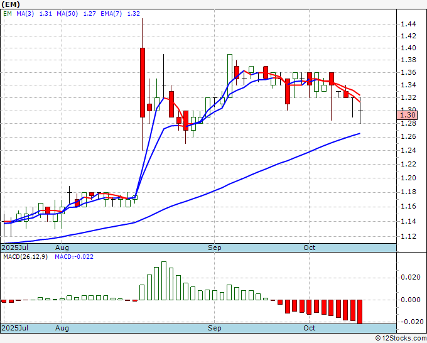Click the Oct label on MACD axis

pos(310,328)
